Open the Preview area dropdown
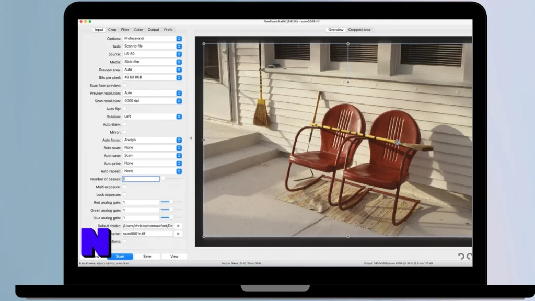Screen dimensions: 535x301 152,70
